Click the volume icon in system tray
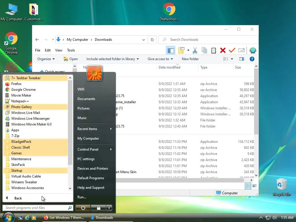The height and width of the screenshot is (222, 296). (x=275, y=218)
